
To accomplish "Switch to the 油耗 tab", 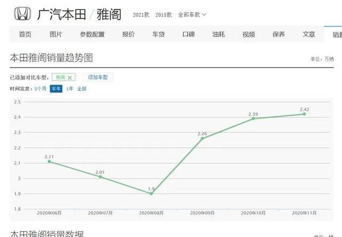I will click(219, 34).
